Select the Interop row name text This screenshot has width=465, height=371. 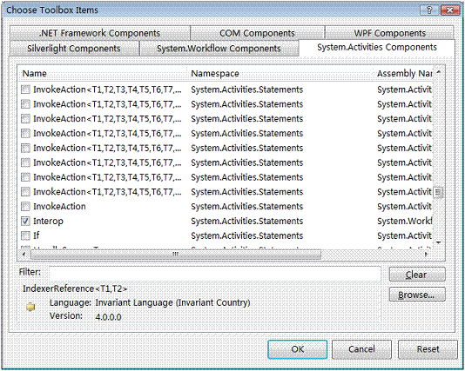[48, 221]
